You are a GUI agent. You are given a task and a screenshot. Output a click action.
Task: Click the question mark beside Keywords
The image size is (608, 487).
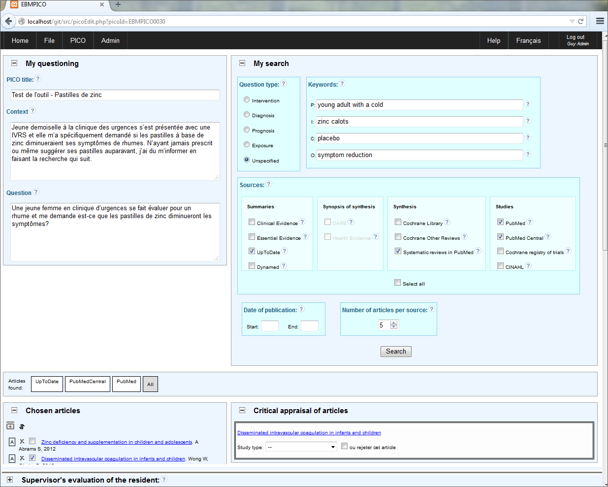point(342,84)
